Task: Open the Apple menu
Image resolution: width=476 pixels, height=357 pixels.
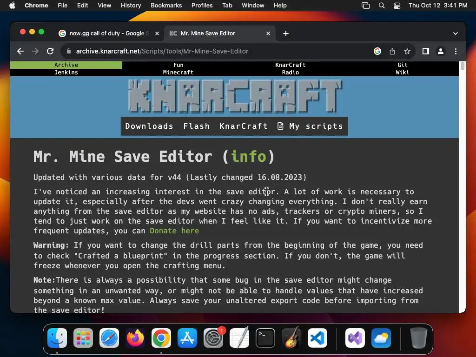Action: 12,6
